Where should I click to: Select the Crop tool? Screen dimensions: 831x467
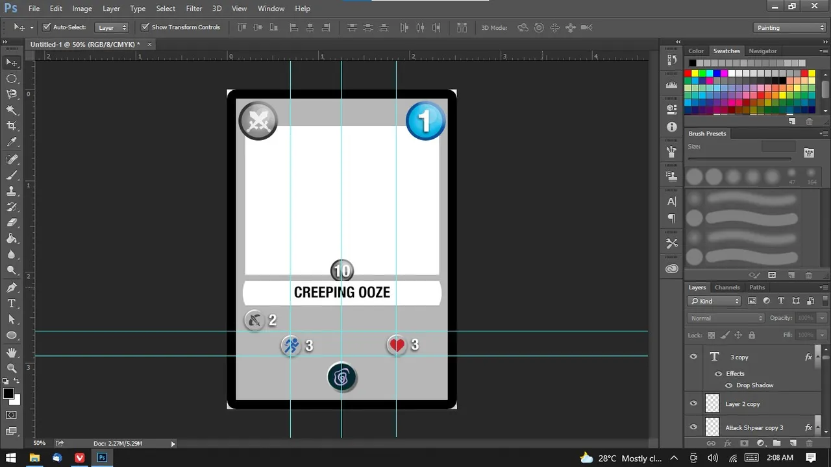click(x=12, y=126)
